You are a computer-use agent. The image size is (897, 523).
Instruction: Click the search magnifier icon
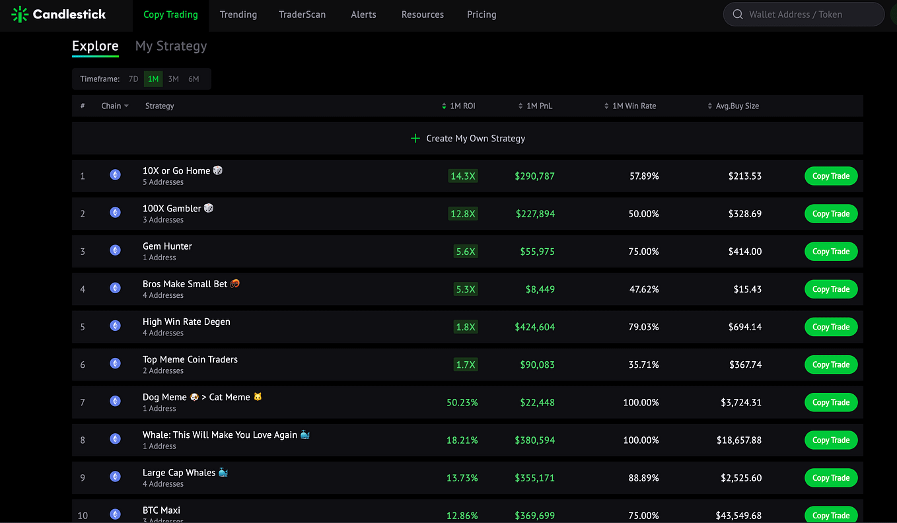tap(738, 14)
